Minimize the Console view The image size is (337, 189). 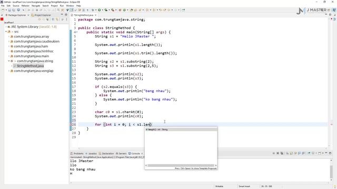click(326, 153)
